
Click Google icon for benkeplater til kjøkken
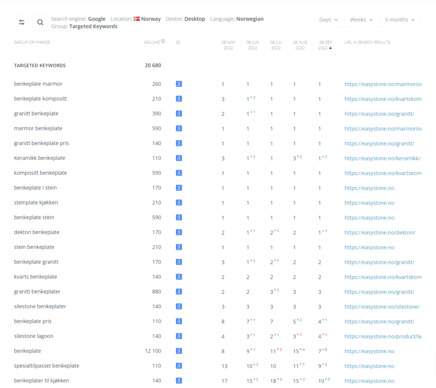tap(179, 380)
